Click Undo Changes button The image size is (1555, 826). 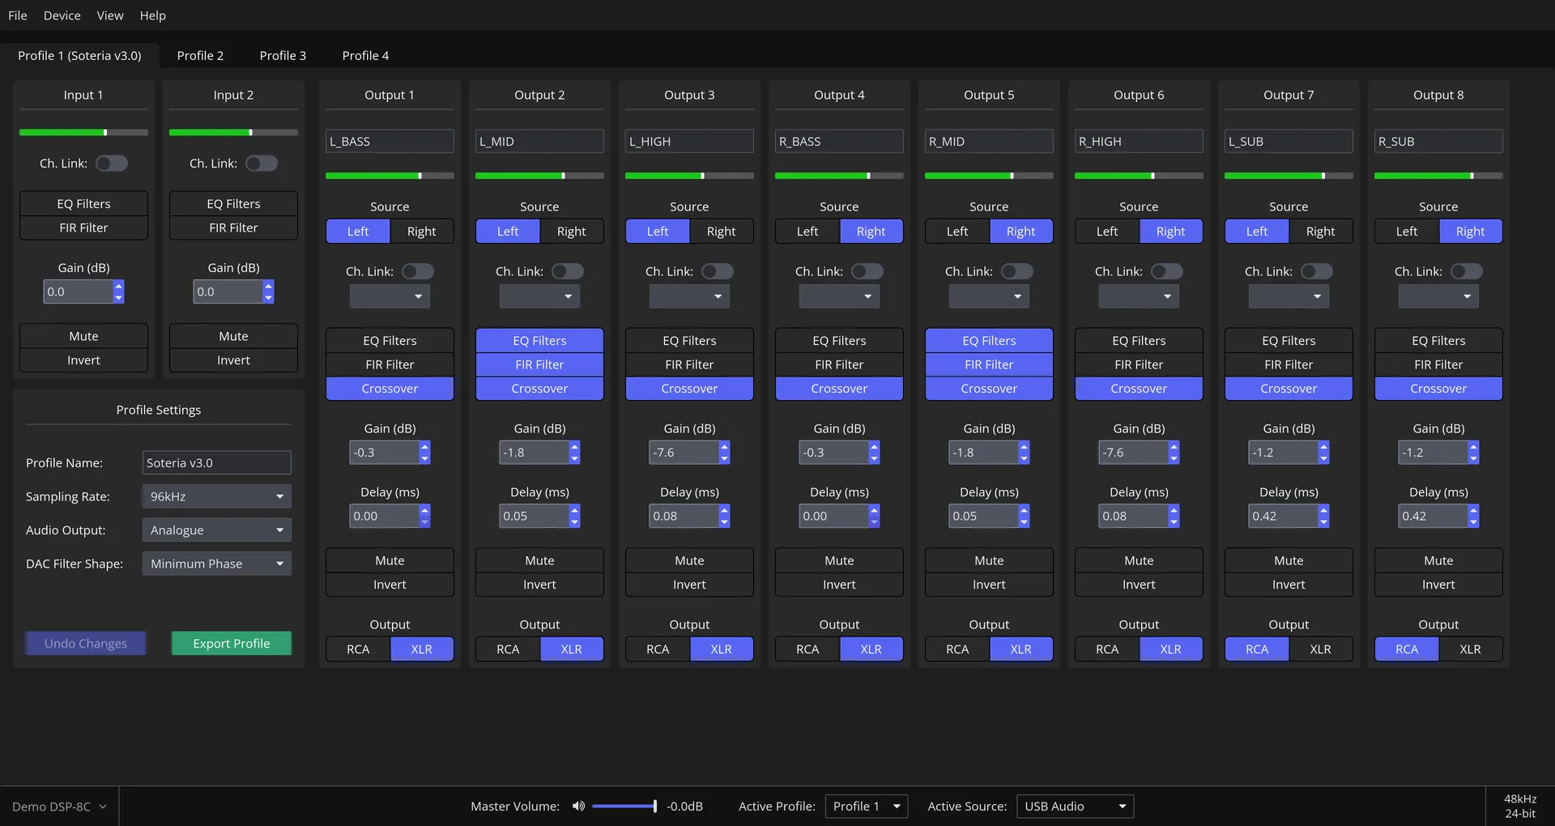(86, 643)
